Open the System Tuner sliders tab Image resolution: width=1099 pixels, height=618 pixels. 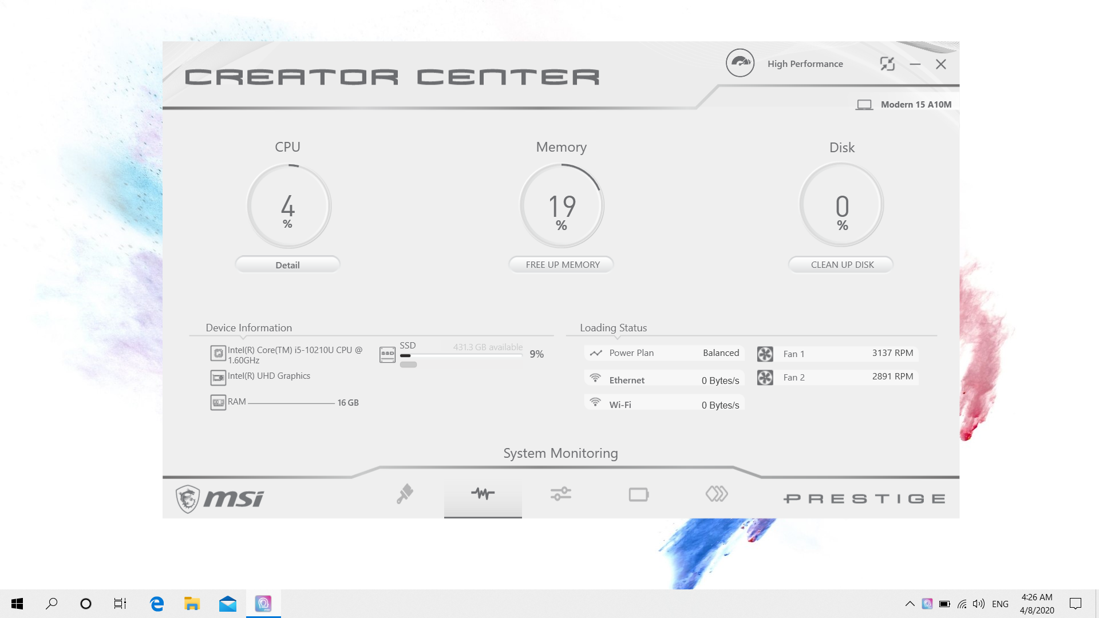pyautogui.click(x=560, y=494)
